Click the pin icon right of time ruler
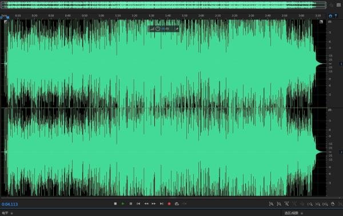Viewport: 343px width, 216px height. [336, 16]
